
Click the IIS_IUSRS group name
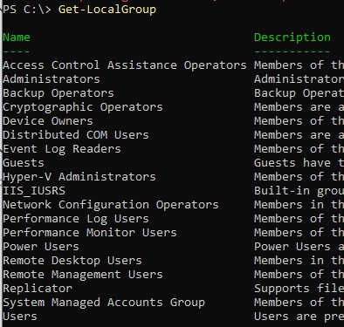(x=34, y=191)
